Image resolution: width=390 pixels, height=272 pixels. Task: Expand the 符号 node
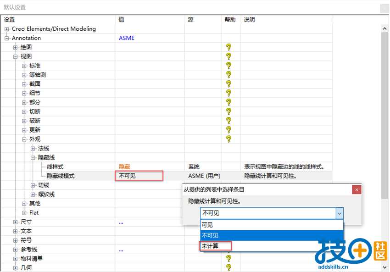(16, 241)
